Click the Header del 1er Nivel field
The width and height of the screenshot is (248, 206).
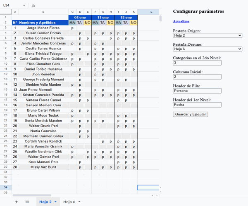click(197, 105)
